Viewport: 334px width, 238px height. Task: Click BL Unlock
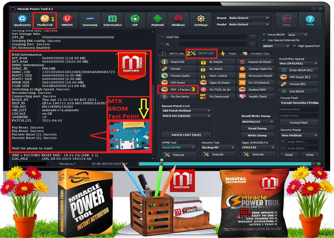point(217,69)
